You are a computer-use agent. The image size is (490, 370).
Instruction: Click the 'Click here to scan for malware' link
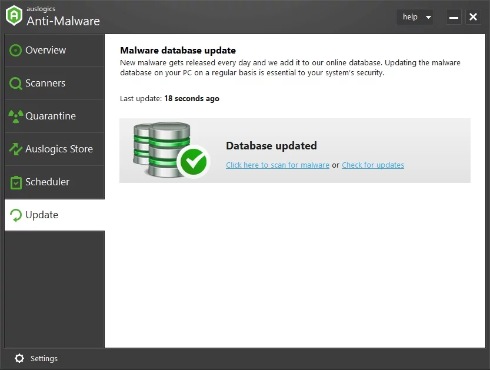[278, 165]
